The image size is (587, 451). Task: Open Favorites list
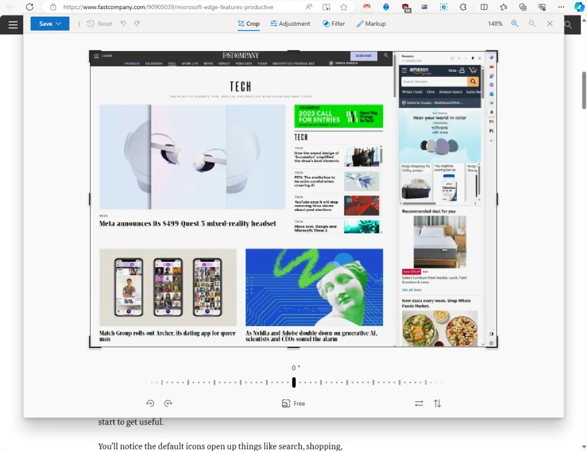[503, 7]
